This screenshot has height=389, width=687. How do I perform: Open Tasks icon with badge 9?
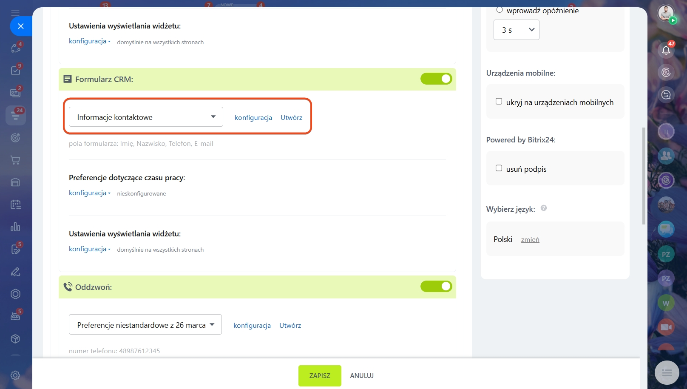(16, 71)
